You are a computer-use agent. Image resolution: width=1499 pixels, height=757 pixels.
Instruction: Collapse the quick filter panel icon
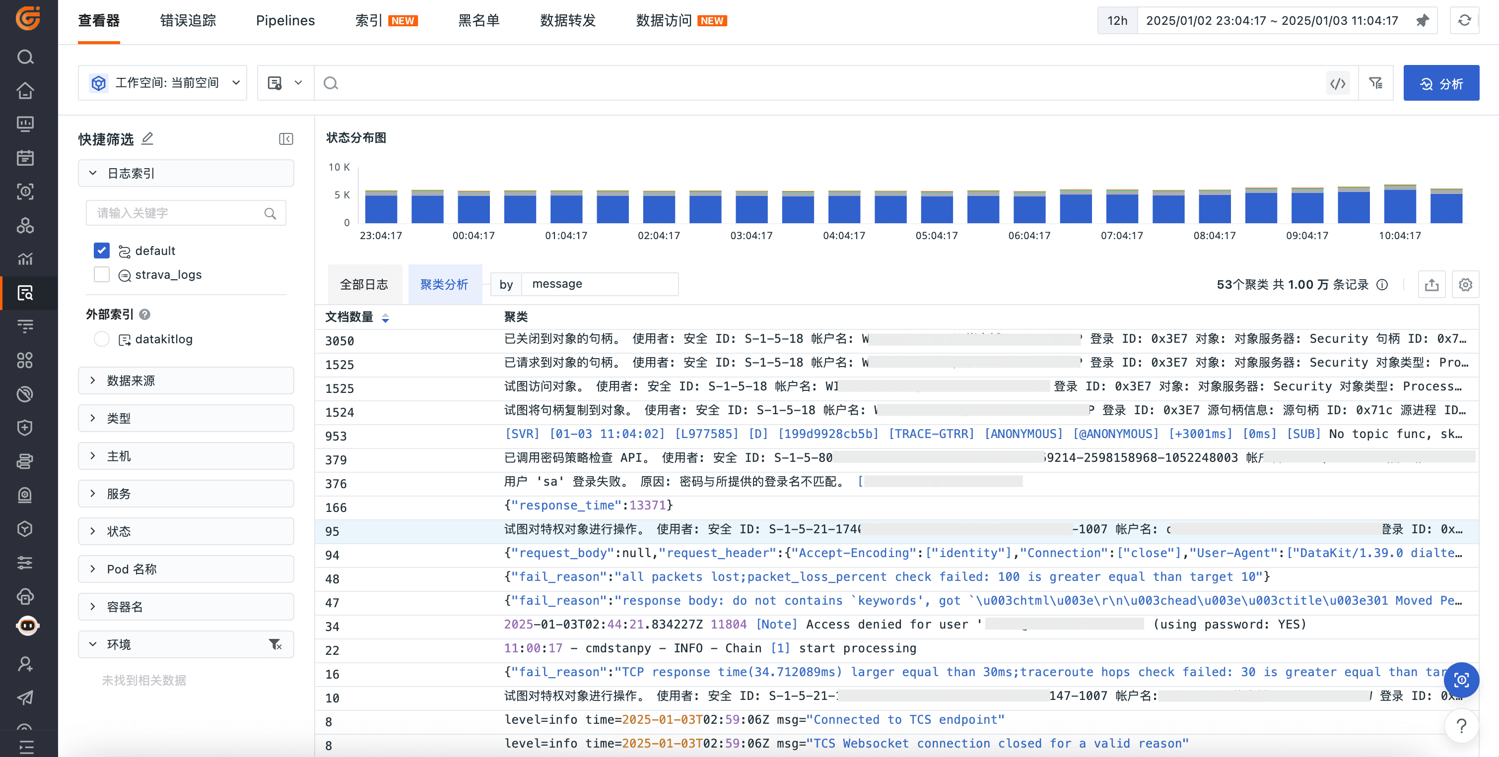pos(286,139)
